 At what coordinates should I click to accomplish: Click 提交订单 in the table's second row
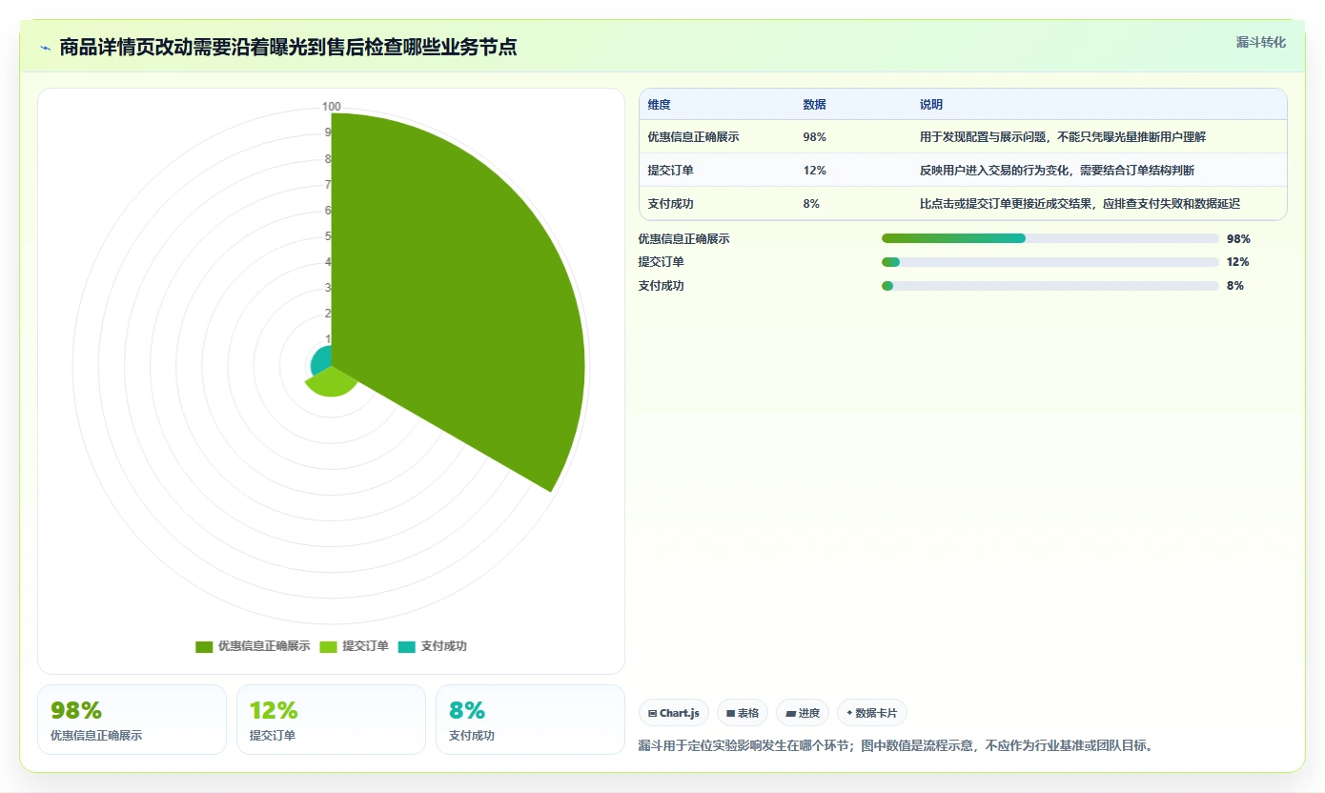coord(671,171)
